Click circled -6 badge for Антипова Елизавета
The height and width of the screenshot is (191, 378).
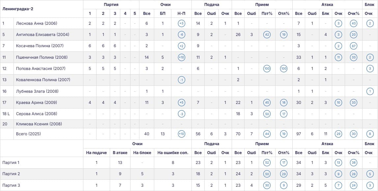pyautogui.click(x=181, y=35)
